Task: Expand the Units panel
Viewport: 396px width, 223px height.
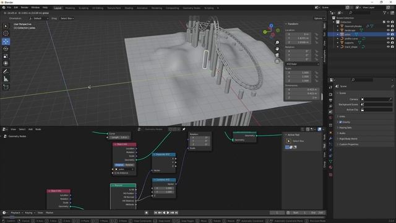Action: click(x=342, y=116)
